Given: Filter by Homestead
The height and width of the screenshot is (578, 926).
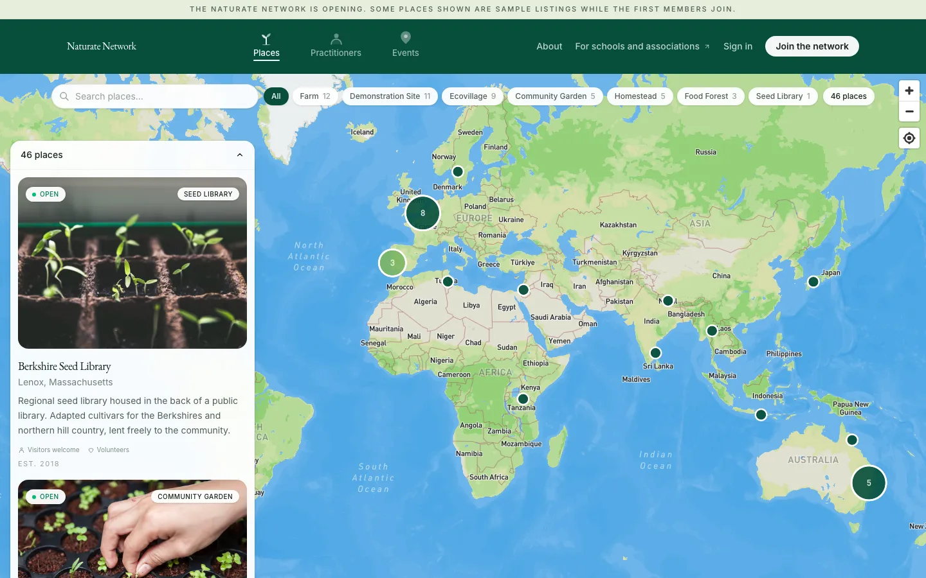Looking at the screenshot, I should [640, 96].
